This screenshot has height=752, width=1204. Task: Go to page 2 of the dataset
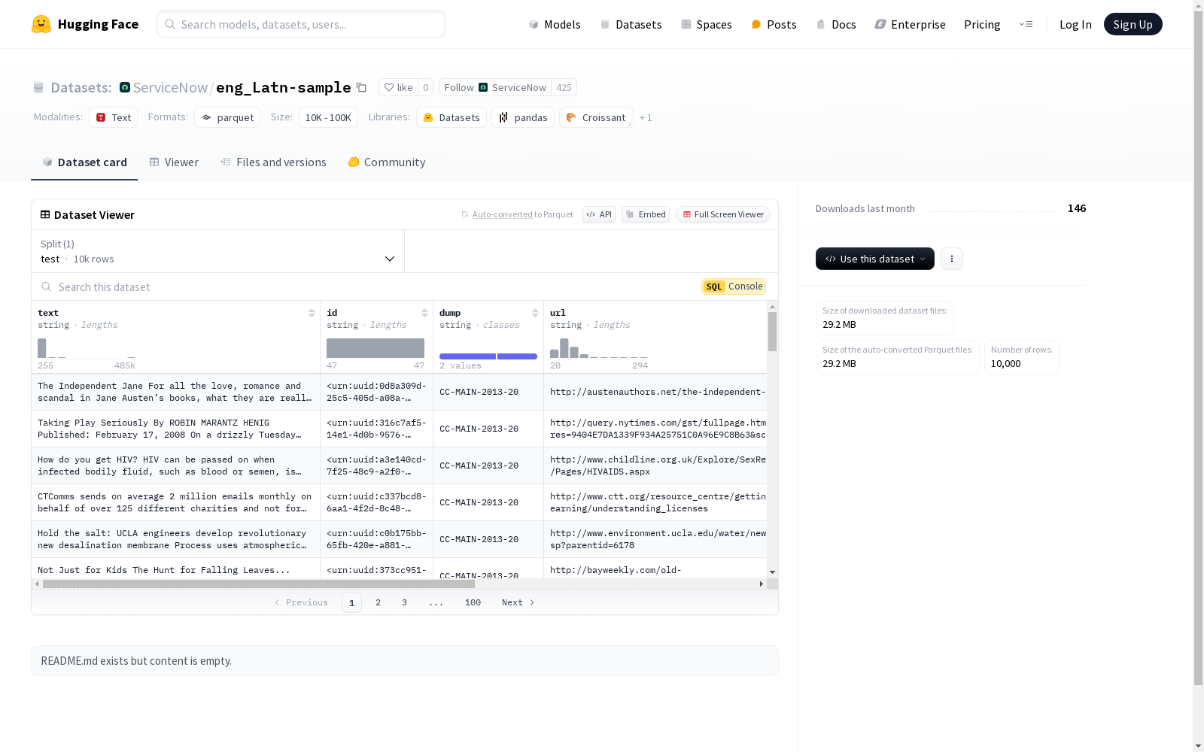378,602
